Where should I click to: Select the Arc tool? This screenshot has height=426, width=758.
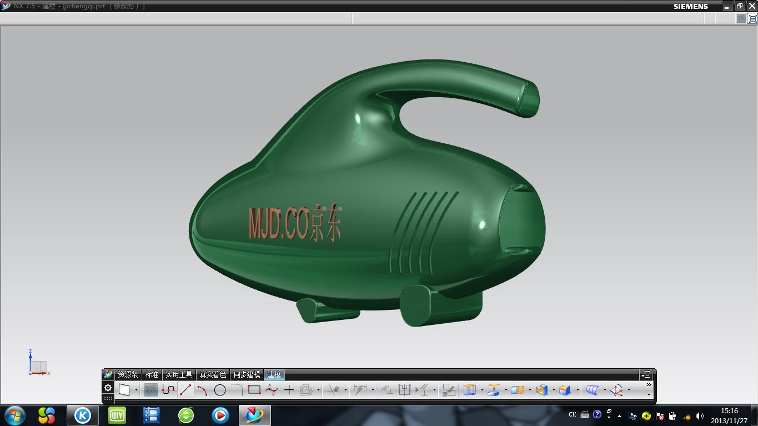[x=203, y=390]
